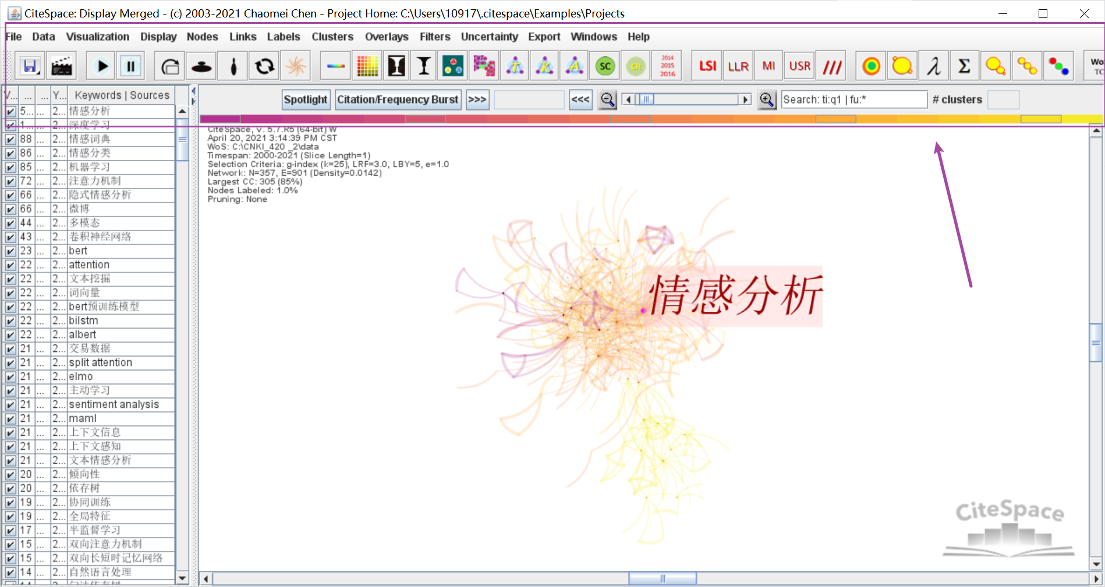This screenshot has width=1105, height=587.
Task: Select the LSI labeling algorithm
Action: [x=707, y=66]
